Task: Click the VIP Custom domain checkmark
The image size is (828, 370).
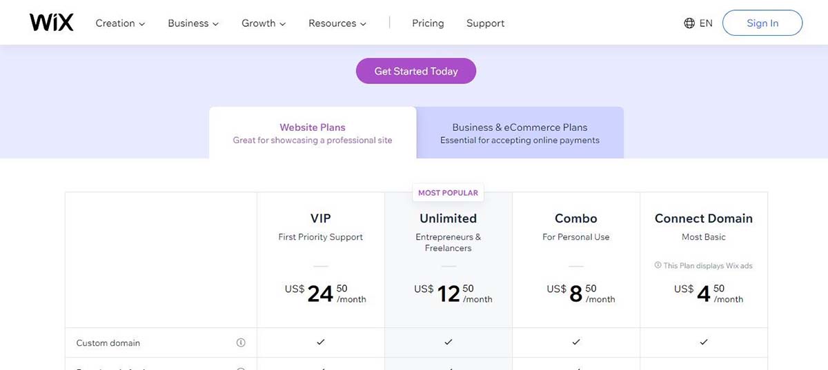Action: [x=320, y=342]
